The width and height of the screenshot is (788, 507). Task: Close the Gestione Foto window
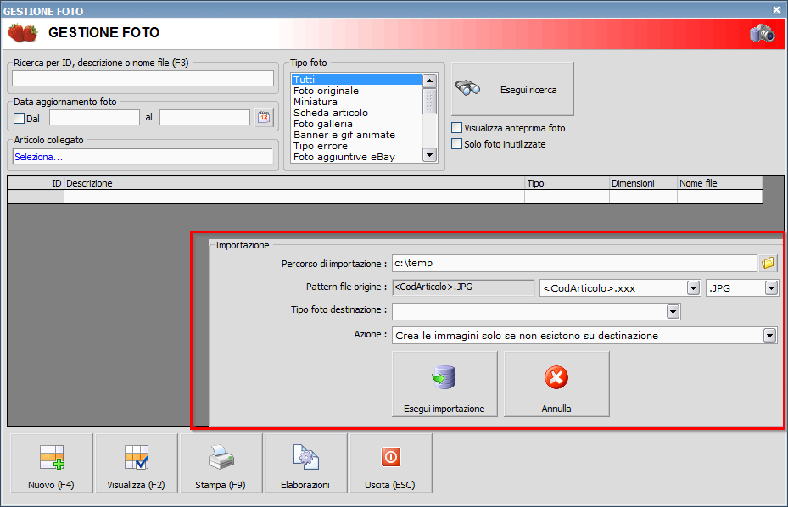[776, 9]
